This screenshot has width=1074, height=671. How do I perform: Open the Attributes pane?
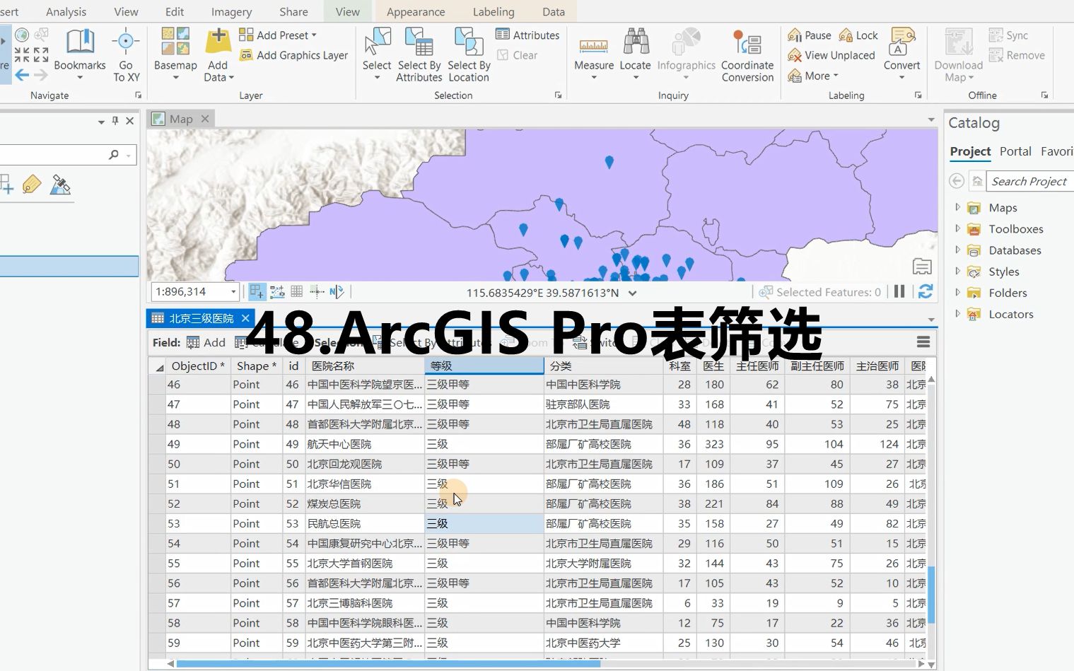tap(527, 35)
